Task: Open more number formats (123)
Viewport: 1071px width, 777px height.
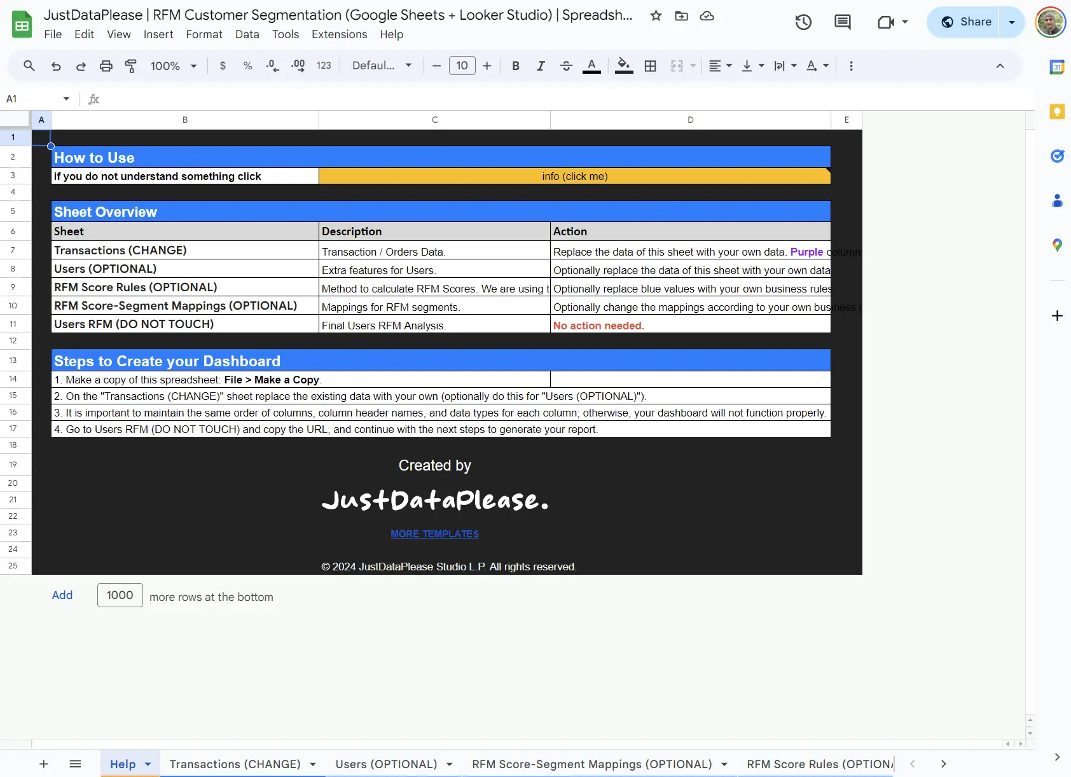Action: coord(324,65)
